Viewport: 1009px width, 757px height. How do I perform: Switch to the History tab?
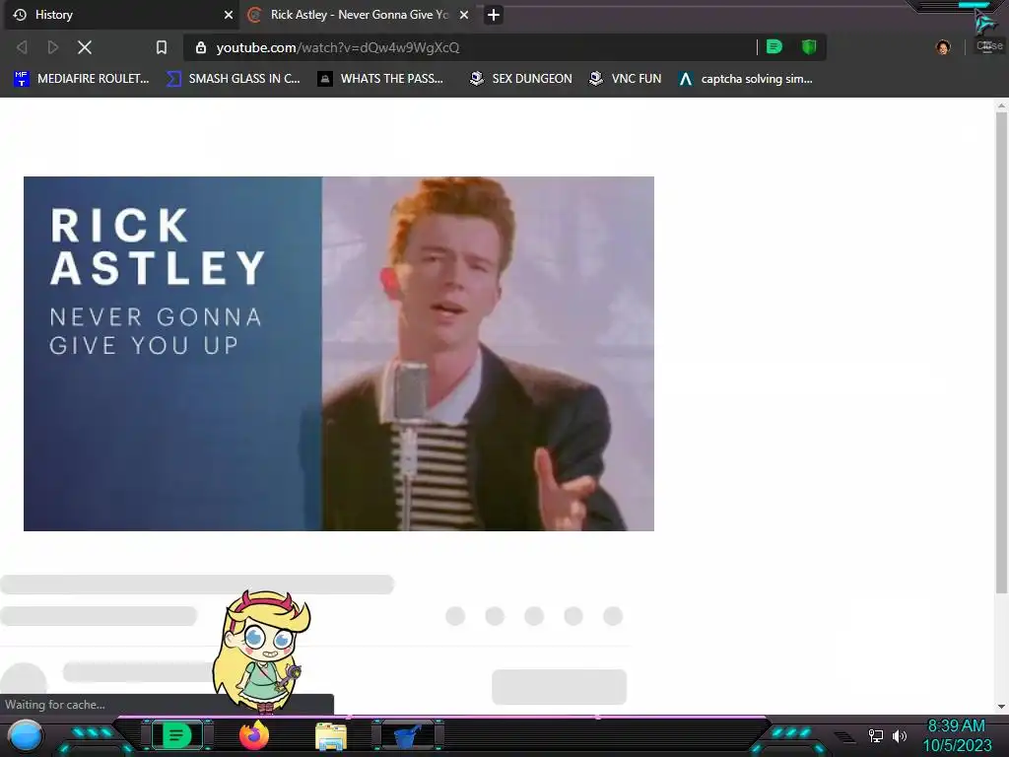pyautogui.click(x=121, y=15)
